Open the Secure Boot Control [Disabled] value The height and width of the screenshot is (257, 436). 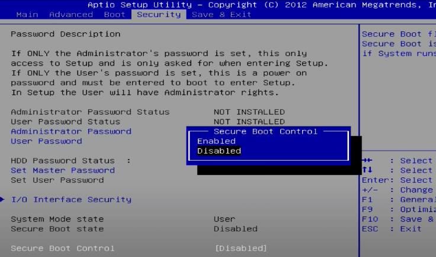[241, 248]
